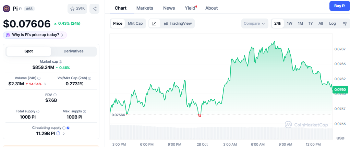The width and height of the screenshot is (350, 147).
Task: Open 'Why is PI's price up today?'
Action: tap(35, 35)
